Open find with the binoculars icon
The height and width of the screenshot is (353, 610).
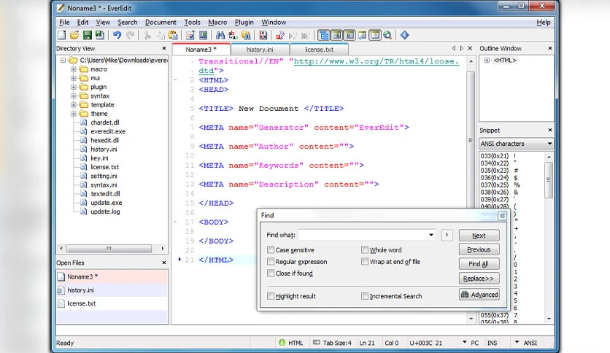click(220, 35)
